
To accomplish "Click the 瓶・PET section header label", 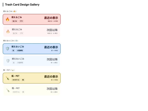I will point(9,70).
